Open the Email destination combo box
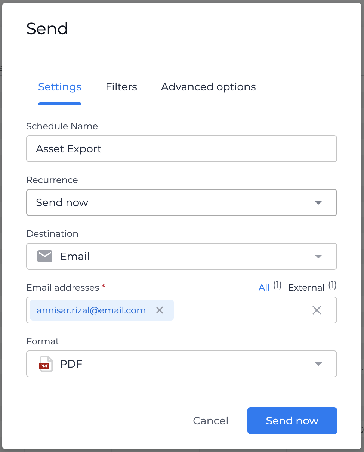Viewport: 364px width, 452px height. click(182, 256)
